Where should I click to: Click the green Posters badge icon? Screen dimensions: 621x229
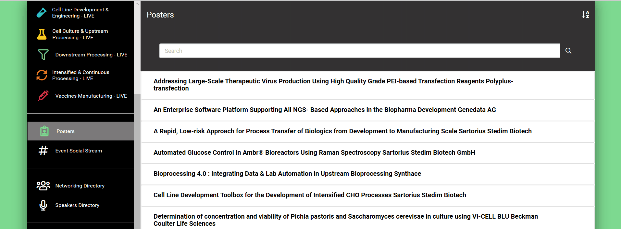click(x=44, y=131)
